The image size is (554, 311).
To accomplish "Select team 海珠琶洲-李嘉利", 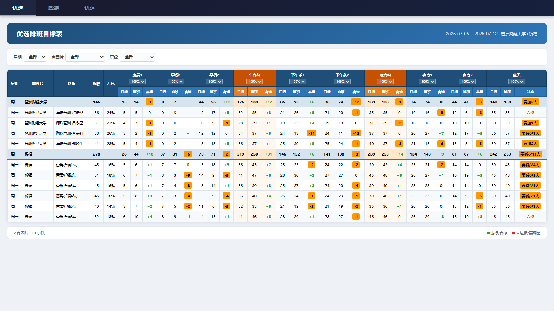I will point(70,133).
